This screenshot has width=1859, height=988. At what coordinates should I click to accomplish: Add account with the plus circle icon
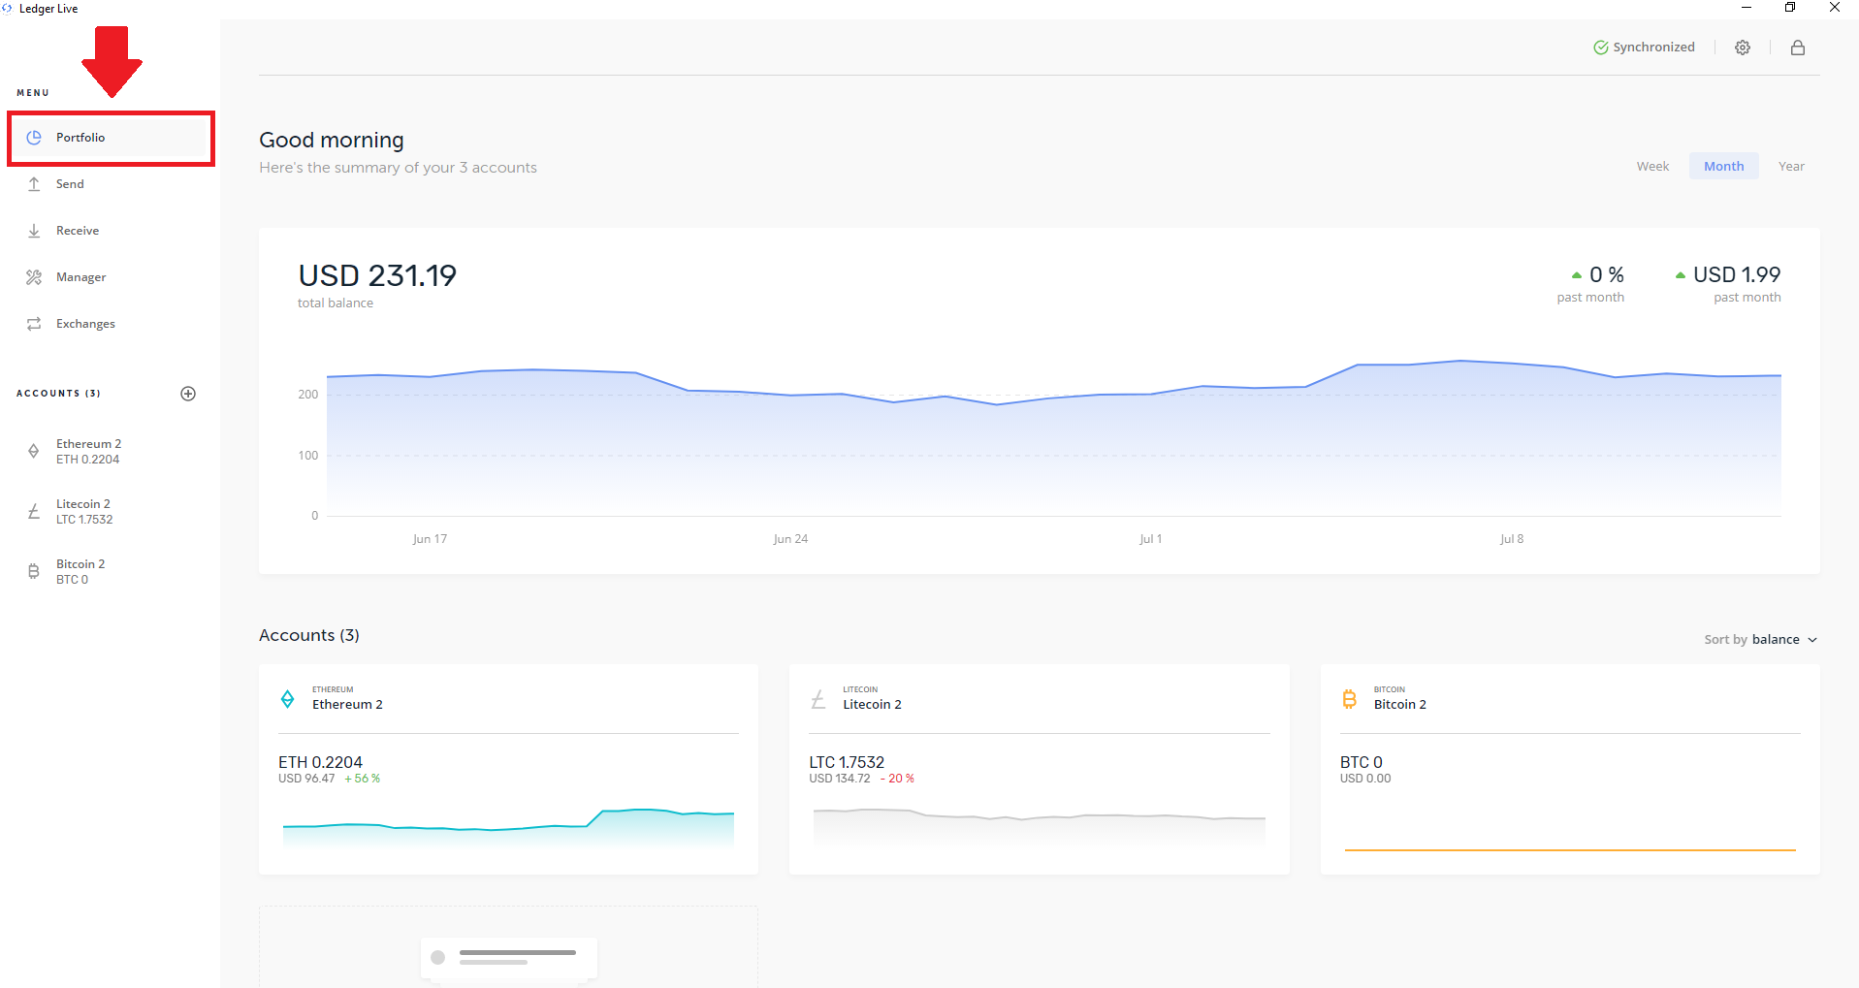[x=188, y=394]
